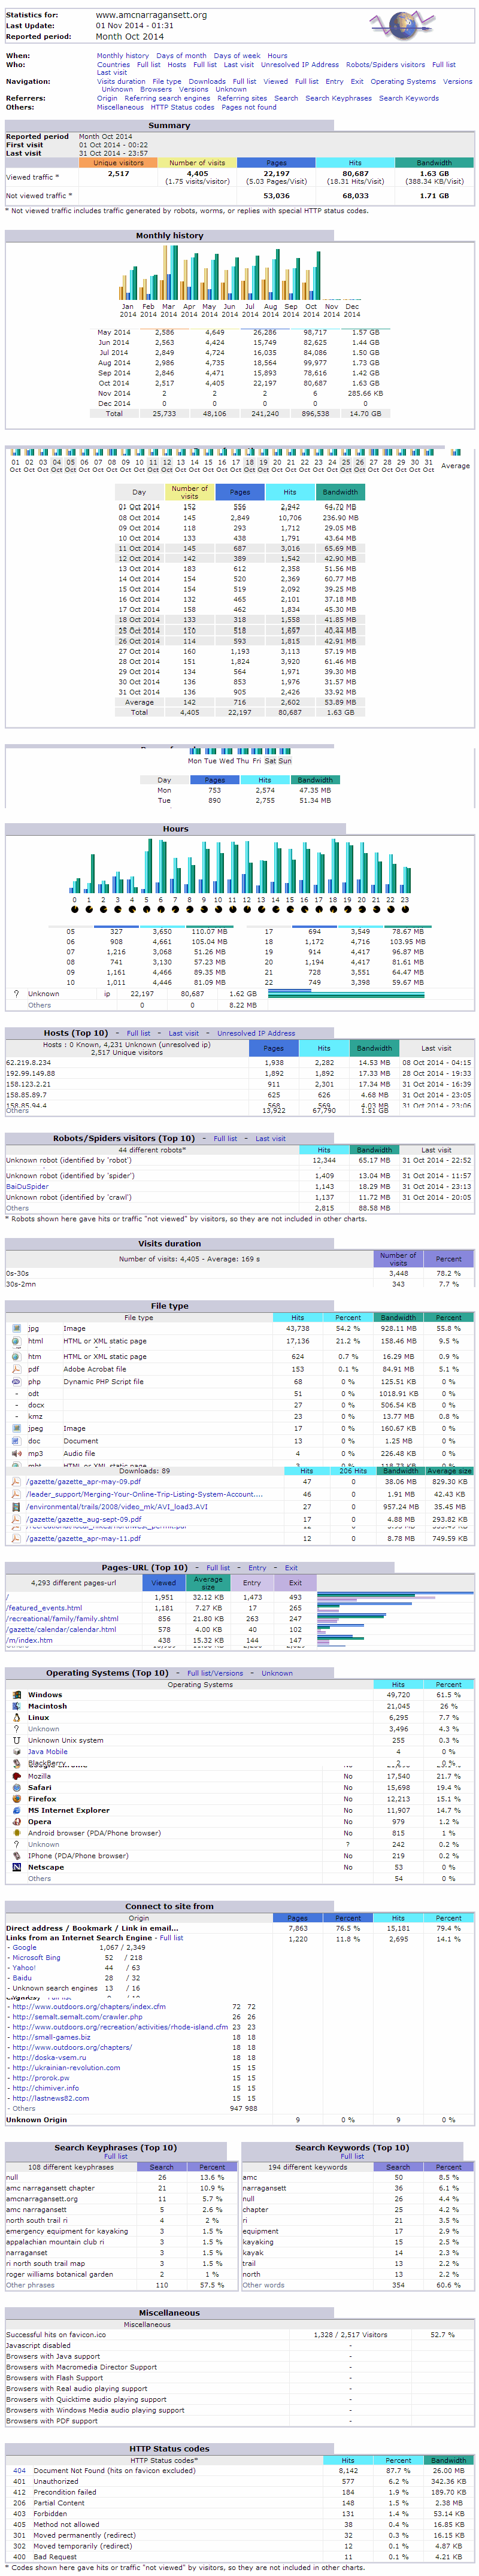Screen dimensions: 479x2576
Task: Jump to Days of week section
Action: (x=237, y=56)
